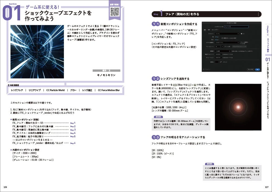
Task: Click the キャンセル button
Action: tap(251, 69)
